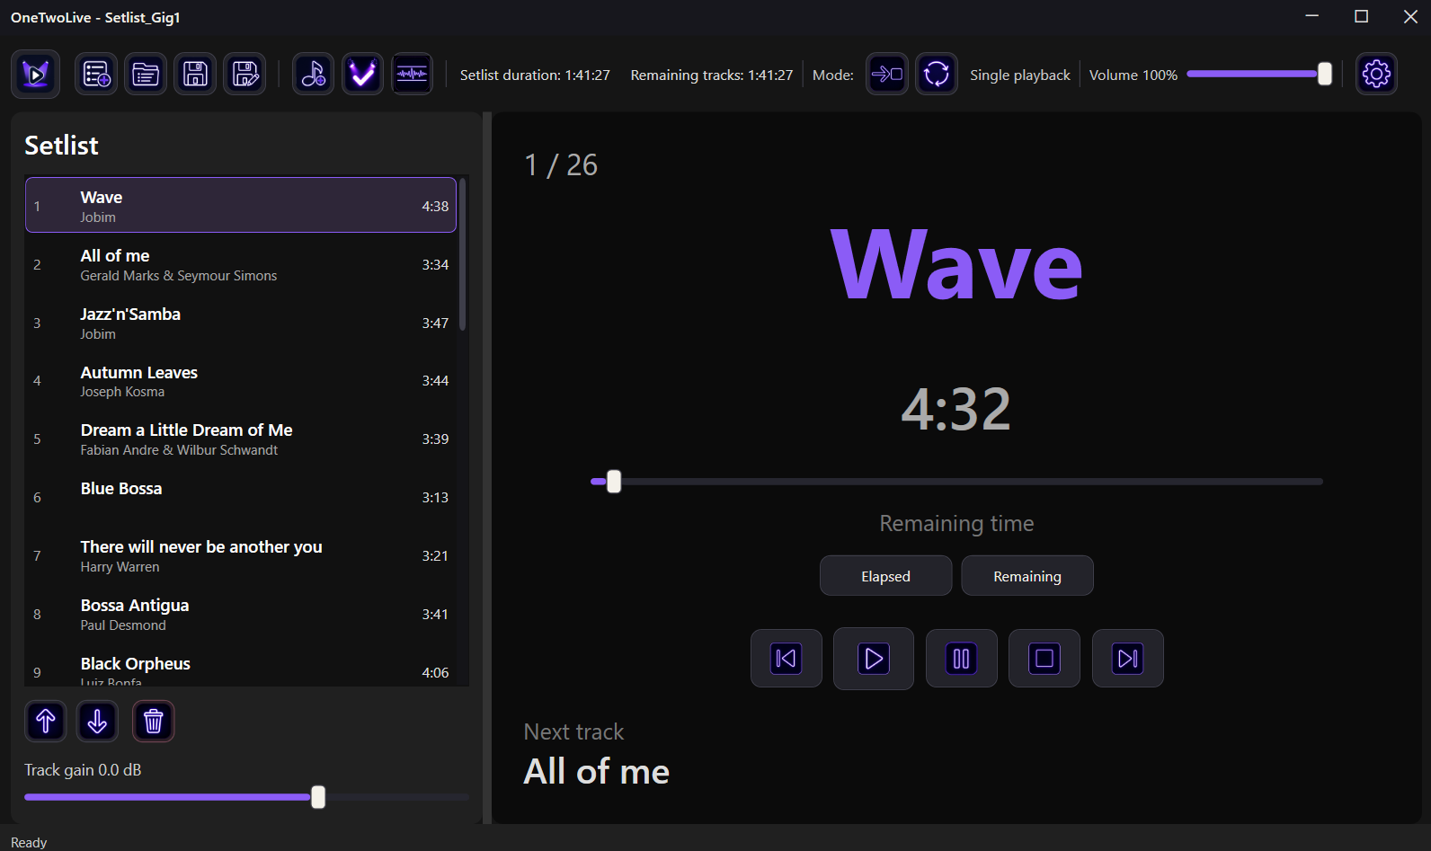Screen dimensions: 1431x851
Task: Toggle loop playback mode
Action: point(937,74)
